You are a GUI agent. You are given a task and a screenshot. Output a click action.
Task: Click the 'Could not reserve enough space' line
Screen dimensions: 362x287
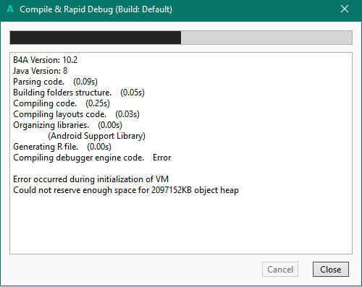[126, 190]
